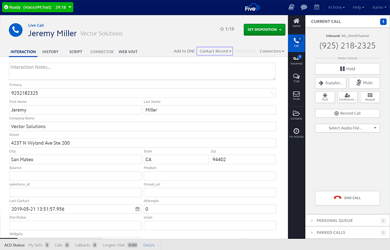
Task: Put the call on Hold
Action: click(x=347, y=69)
